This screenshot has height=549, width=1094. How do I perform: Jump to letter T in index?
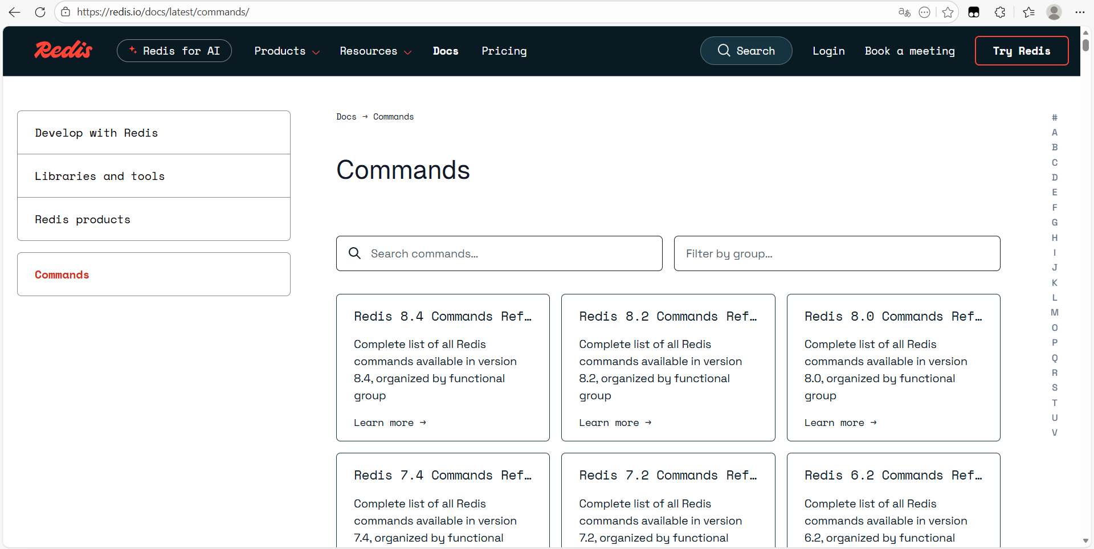(x=1055, y=403)
